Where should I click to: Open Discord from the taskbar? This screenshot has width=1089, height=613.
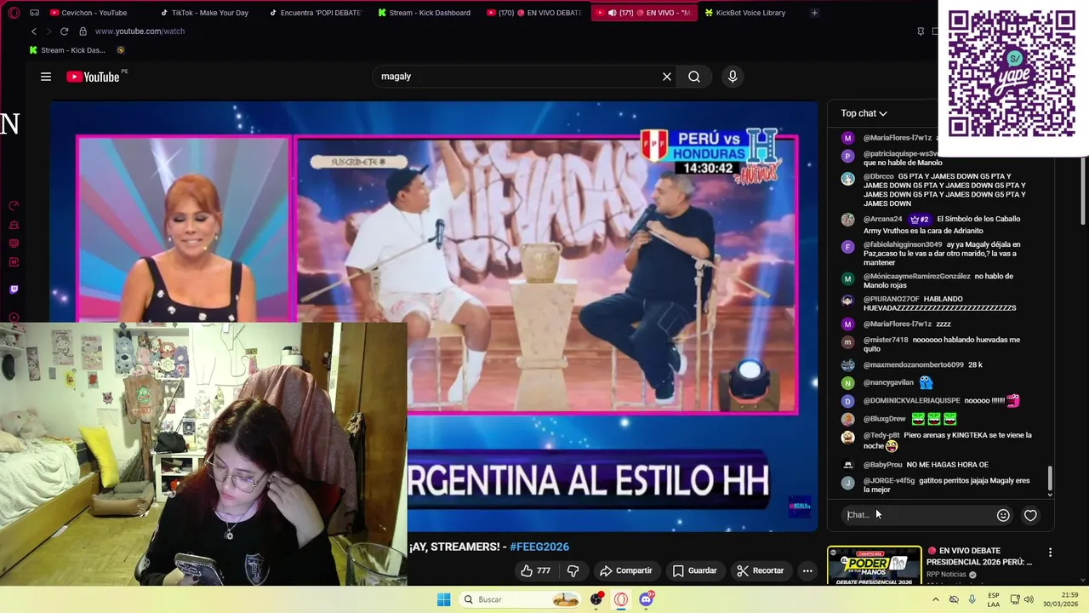[x=646, y=599]
